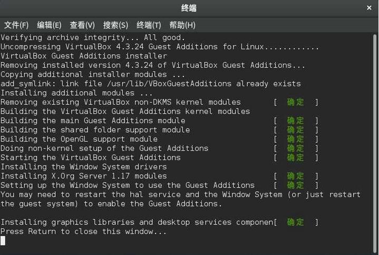379x255 pixels.
Task: Open the 帮助(H) menu
Action: (182, 25)
